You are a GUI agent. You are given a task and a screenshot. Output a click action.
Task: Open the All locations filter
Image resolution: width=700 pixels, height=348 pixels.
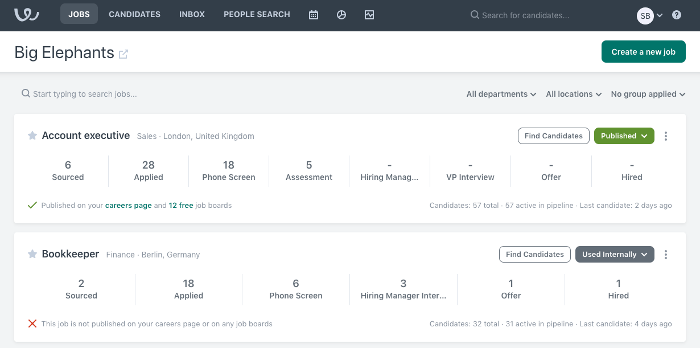pos(573,94)
